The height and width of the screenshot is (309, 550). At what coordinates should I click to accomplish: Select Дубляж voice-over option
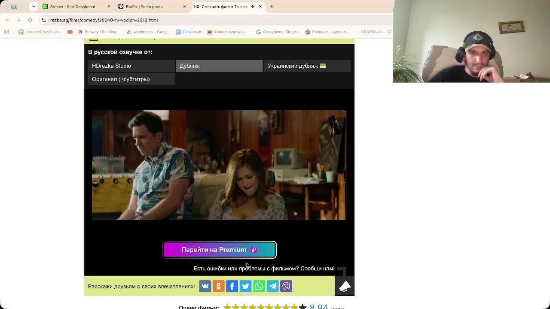click(x=219, y=66)
